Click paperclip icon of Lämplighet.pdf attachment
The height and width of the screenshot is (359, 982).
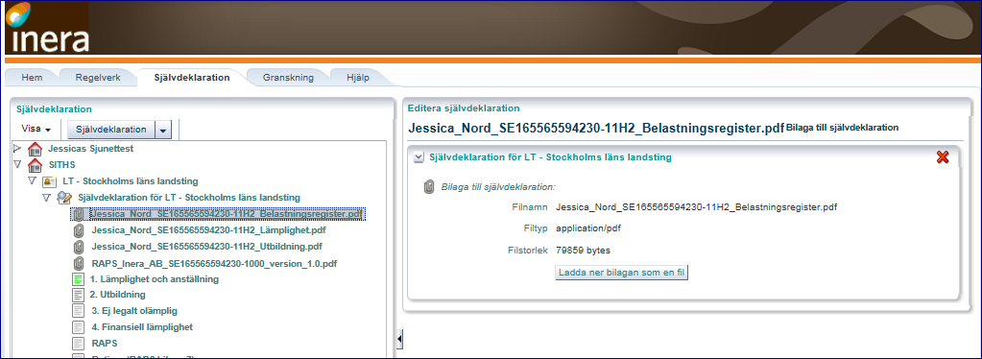79,230
